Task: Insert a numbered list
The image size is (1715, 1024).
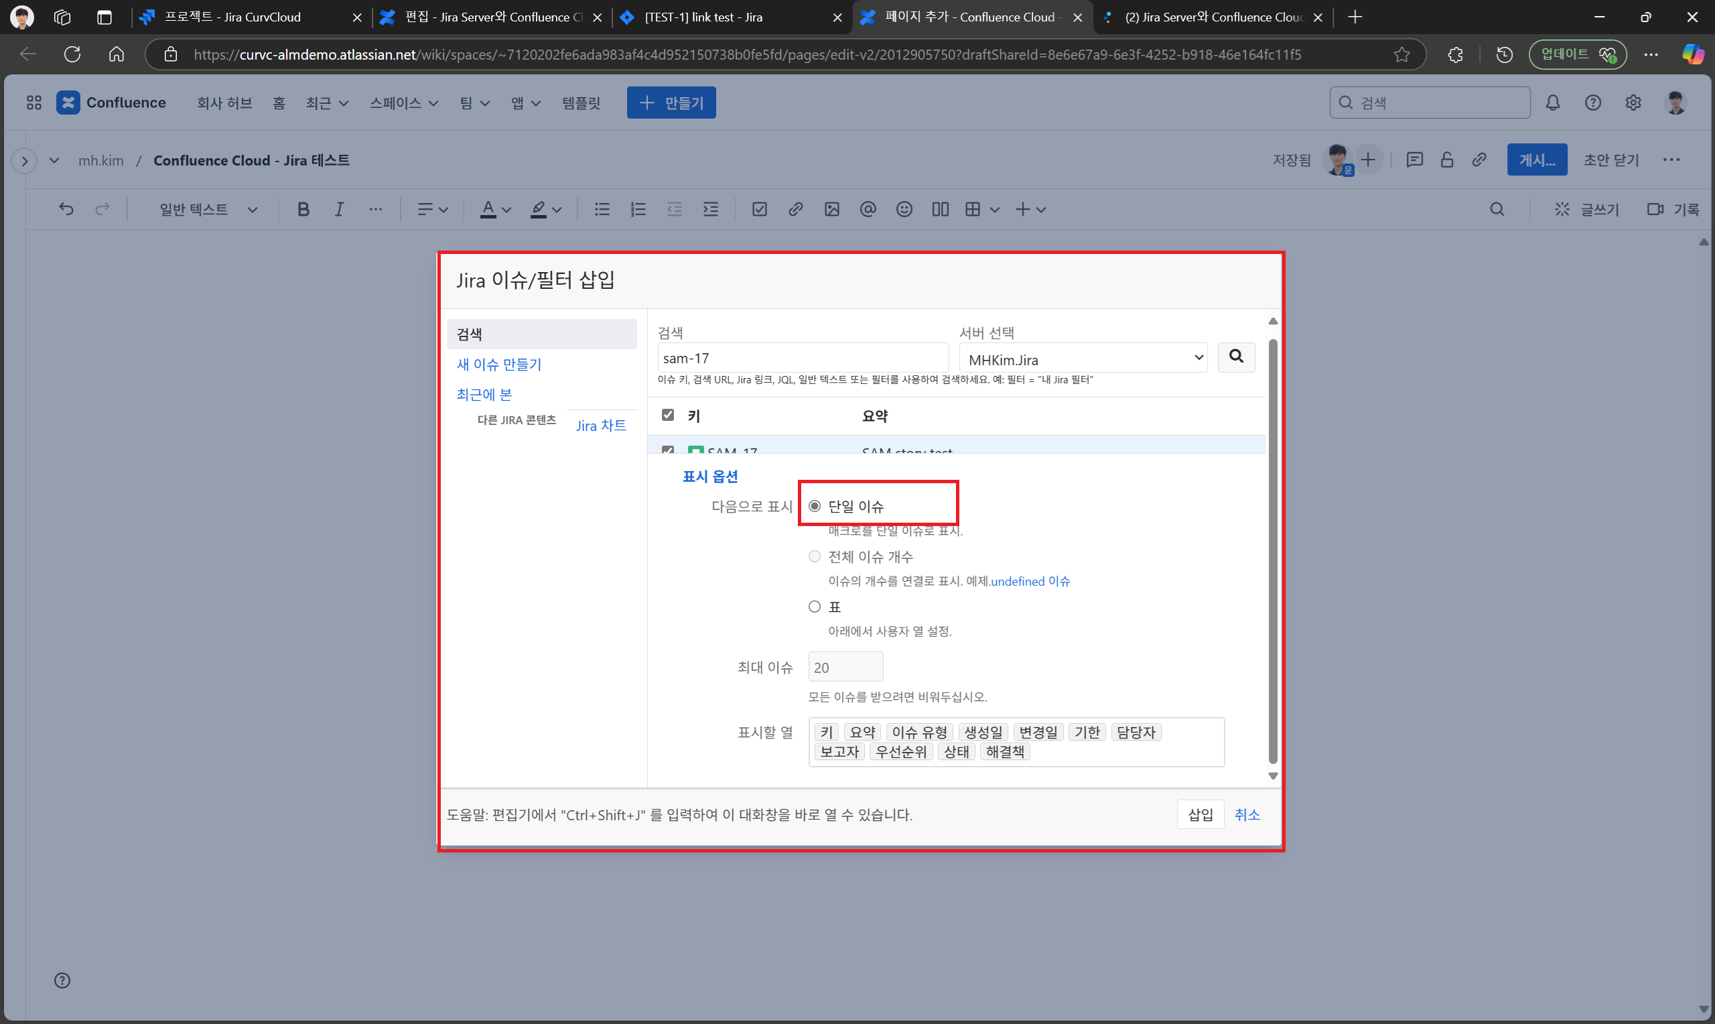Action: 638,209
